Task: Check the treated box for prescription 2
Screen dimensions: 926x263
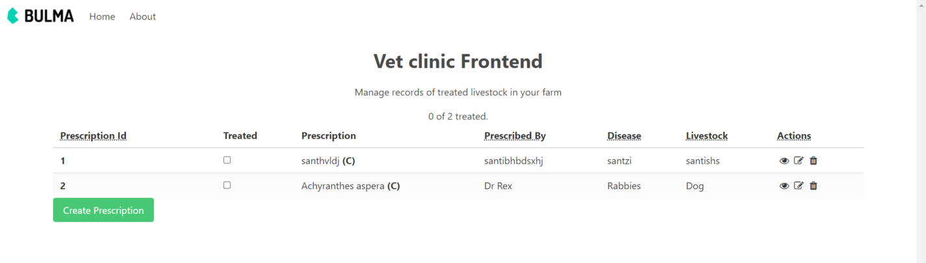Action: click(x=227, y=185)
